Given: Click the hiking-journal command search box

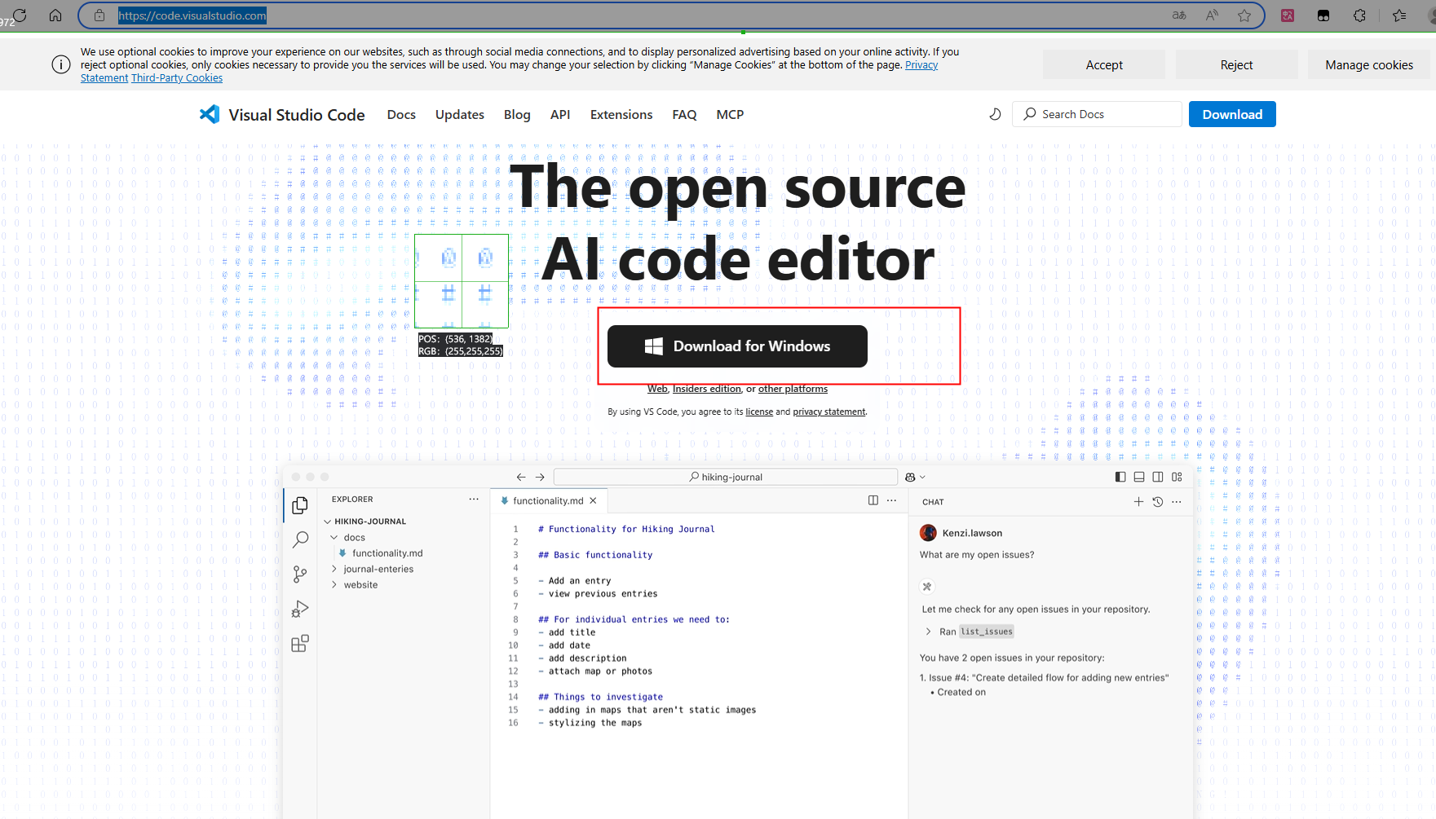Looking at the screenshot, I should (726, 477).
